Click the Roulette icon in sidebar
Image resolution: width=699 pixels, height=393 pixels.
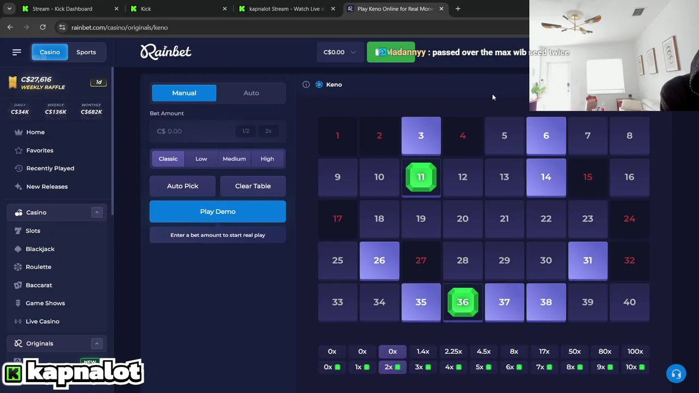18,267
